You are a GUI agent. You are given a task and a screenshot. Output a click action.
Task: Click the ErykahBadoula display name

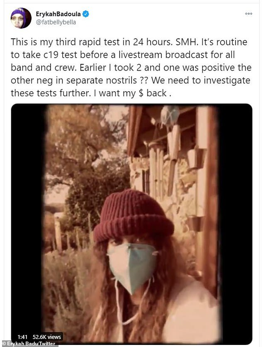point(58,14)
